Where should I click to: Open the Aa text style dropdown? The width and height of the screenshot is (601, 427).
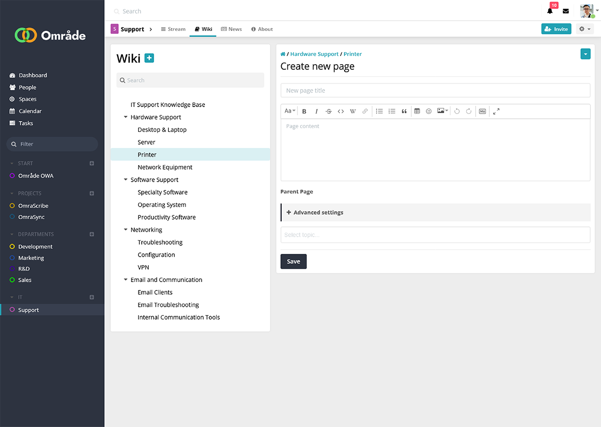coord(290,111)
